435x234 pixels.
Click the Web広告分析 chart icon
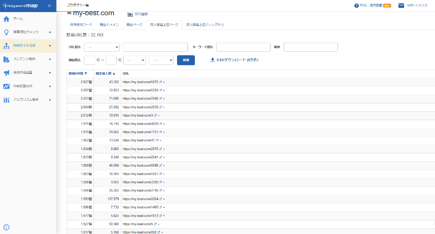pos(7,86)
